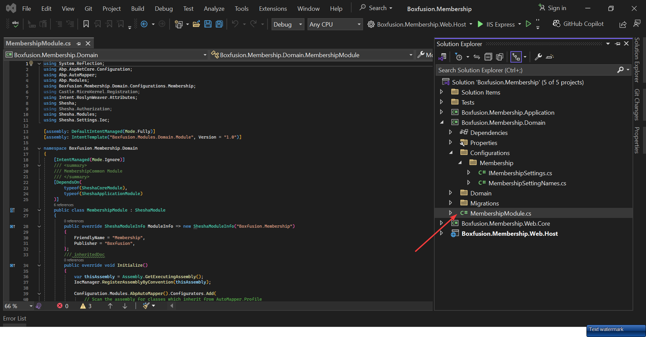
Task: Open the File menu
Action: tap(27, 8)
